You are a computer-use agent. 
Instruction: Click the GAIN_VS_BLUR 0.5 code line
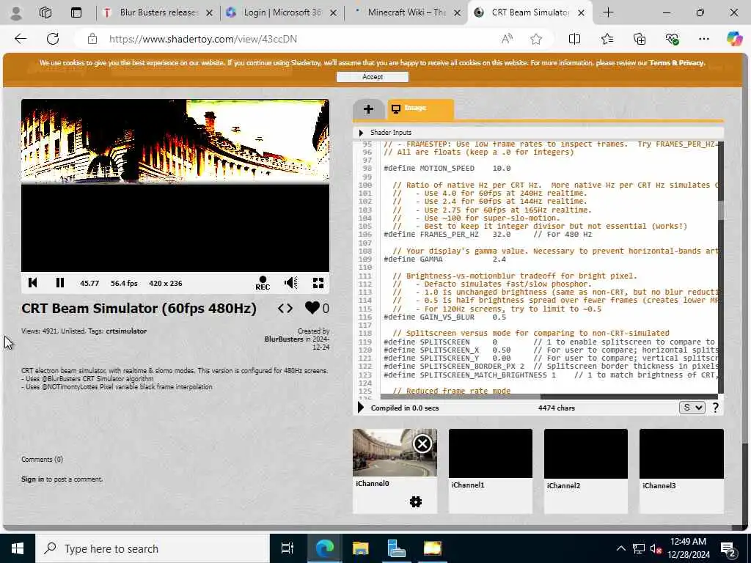(445, 317)
